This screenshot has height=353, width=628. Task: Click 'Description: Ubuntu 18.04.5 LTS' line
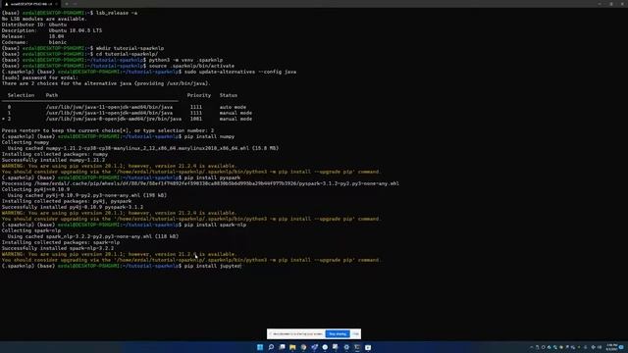click(52, 30)
